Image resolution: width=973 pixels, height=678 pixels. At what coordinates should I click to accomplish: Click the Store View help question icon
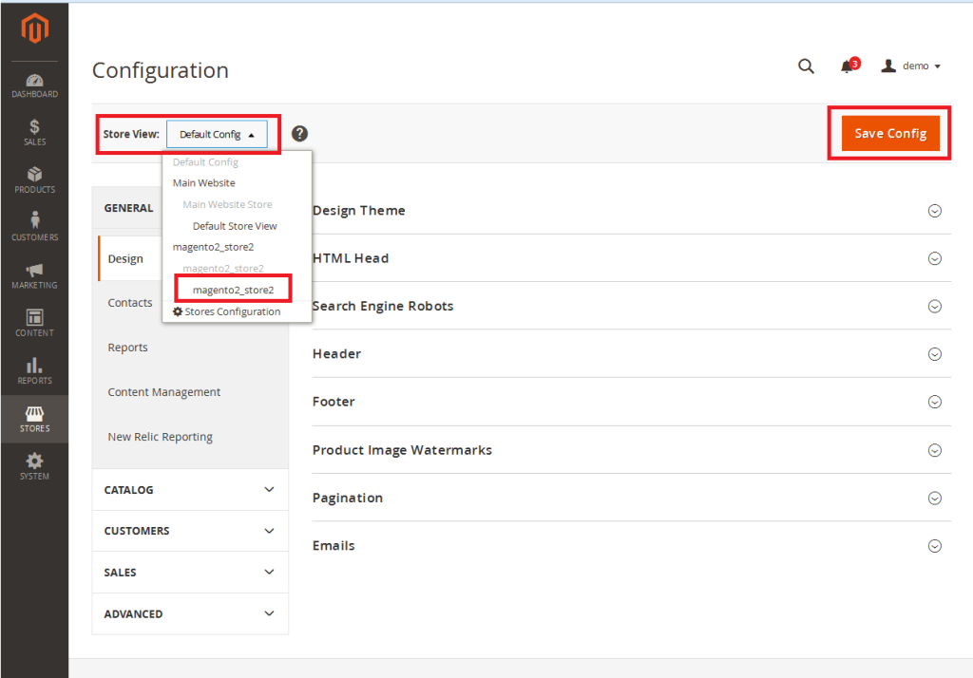pyautogui.click(x=299, y=134)
